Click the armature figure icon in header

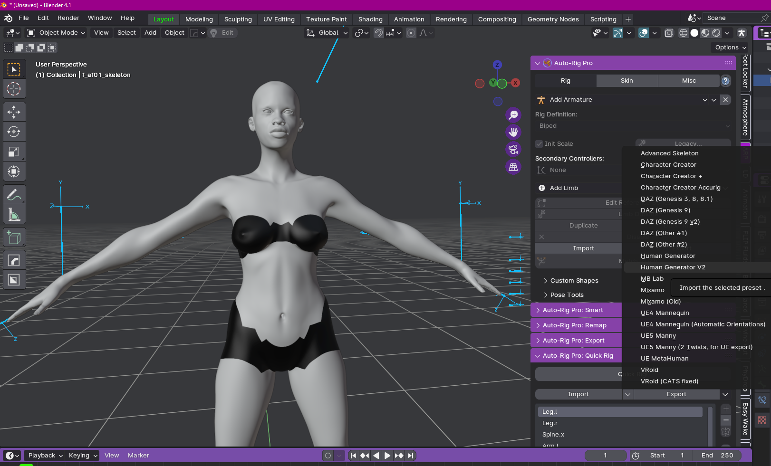(742, 33)
